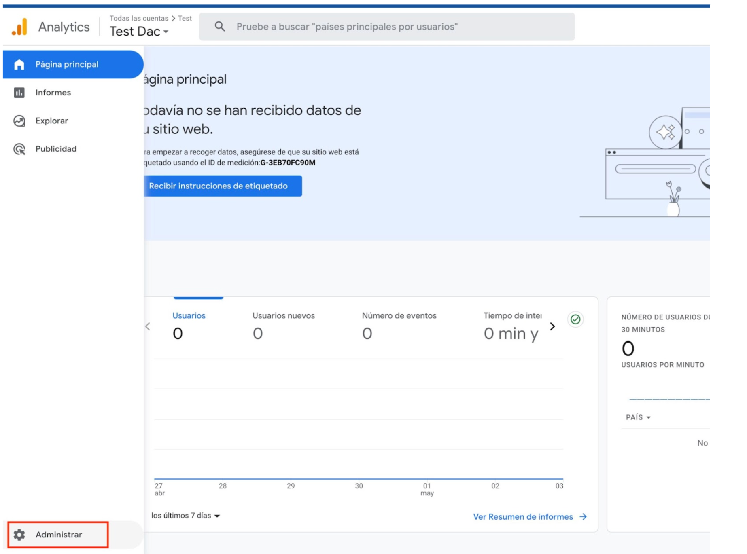Open the 'los últimos 7 días' date range dropdown

(185, 516)
